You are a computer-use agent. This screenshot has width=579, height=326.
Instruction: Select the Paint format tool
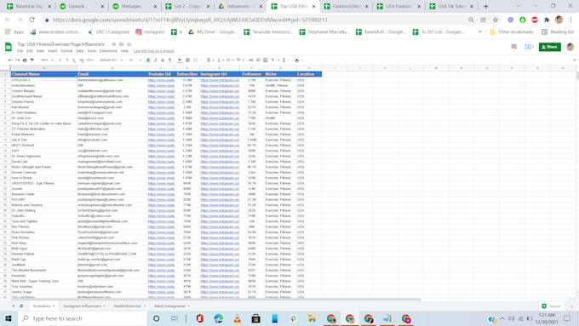coord(32,60)
